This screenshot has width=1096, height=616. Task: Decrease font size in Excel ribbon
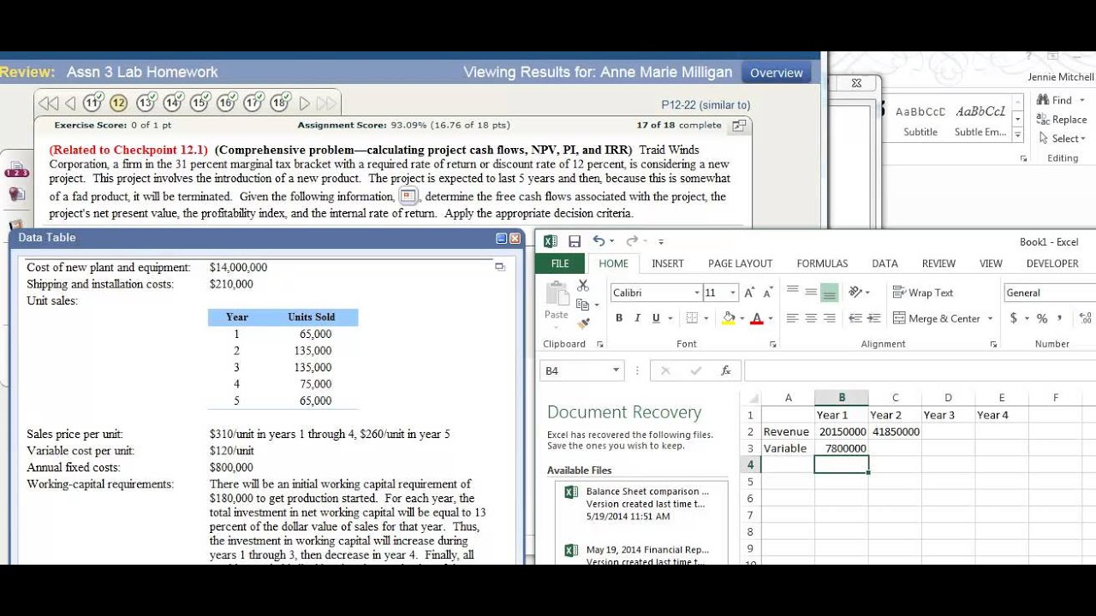point(768,293)
